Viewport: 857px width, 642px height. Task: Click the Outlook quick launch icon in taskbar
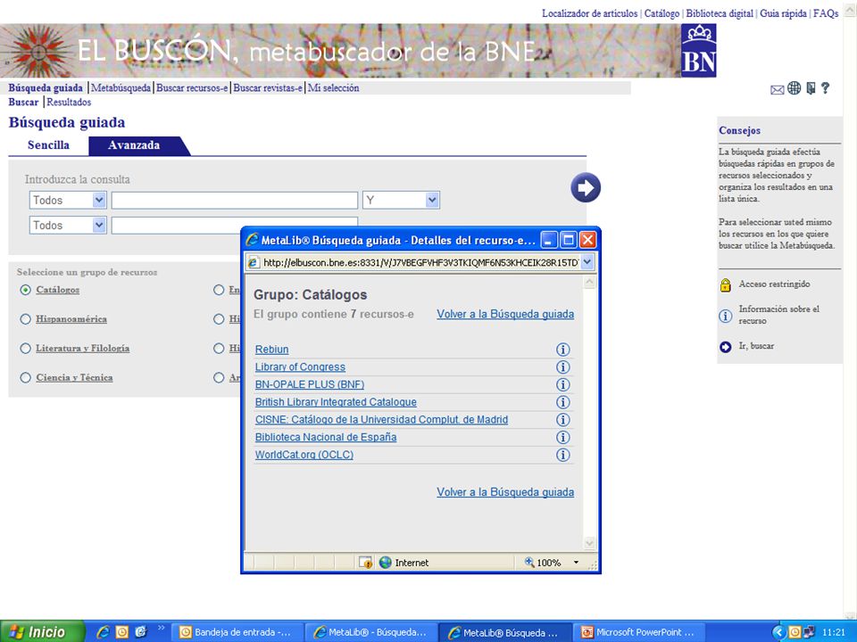click(122, 631)
